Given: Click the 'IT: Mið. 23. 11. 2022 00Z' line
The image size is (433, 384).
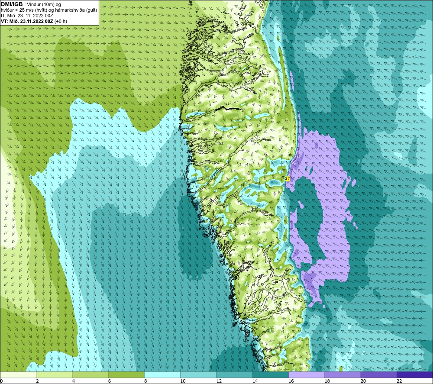Looking at the screenshot, I should point(27,16).
